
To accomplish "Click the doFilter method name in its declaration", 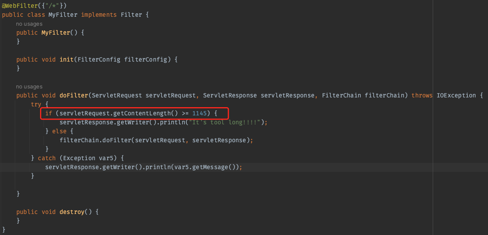I will click(74, 95).
